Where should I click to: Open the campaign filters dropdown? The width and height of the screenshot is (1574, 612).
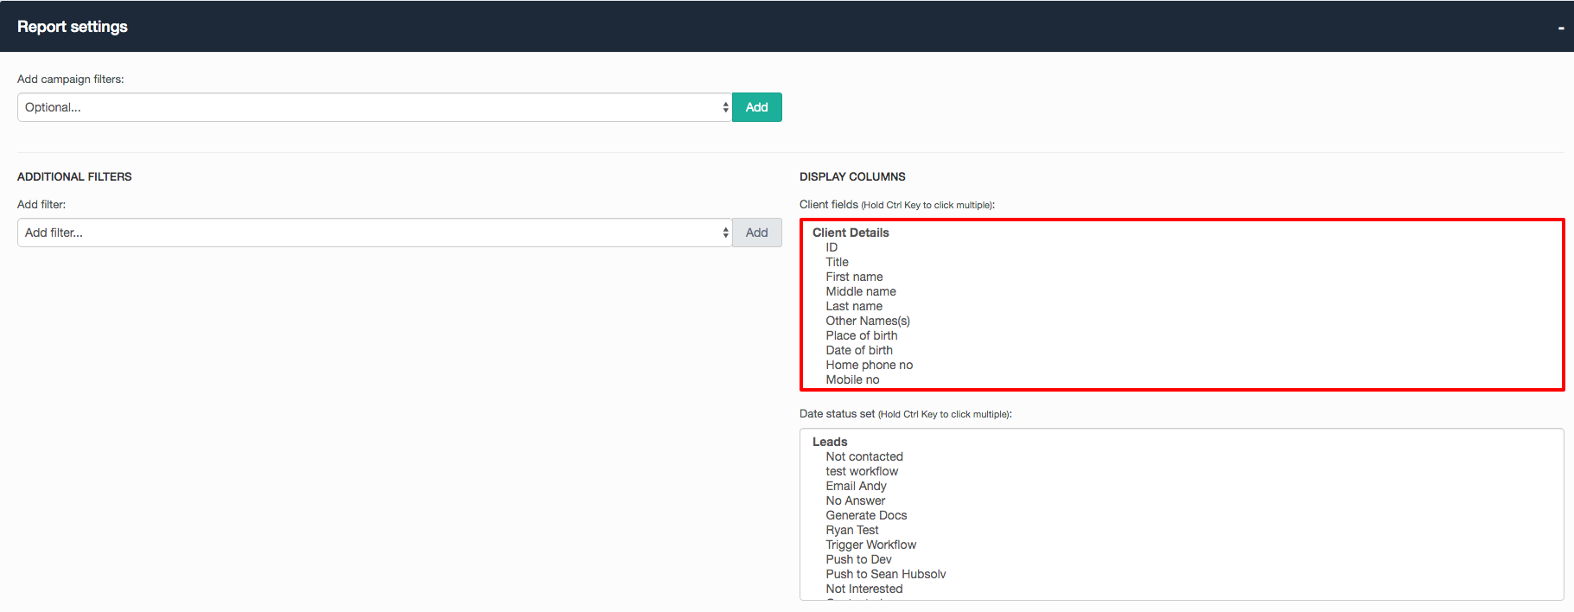[374, 107]
